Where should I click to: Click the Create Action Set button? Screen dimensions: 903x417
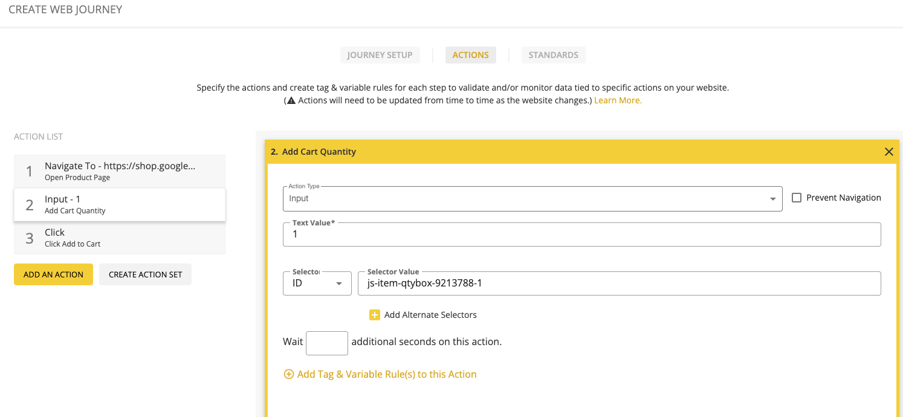pyautogui.click(x=145, y=274)
